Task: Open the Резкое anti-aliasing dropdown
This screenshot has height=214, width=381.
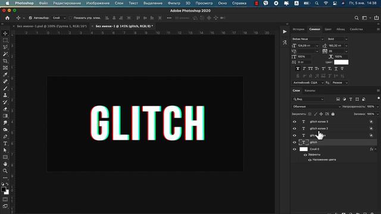Action: click(x=340, y=83)
